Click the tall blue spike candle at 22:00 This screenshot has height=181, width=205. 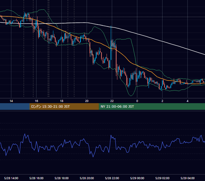111,43
